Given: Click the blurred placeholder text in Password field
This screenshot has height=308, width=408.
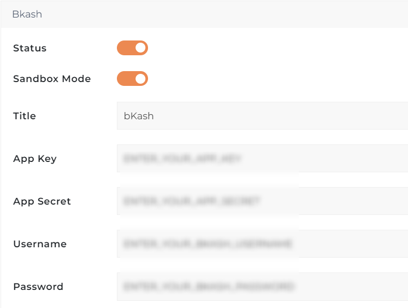Looking at the screenshot, I should click(209, 287).
